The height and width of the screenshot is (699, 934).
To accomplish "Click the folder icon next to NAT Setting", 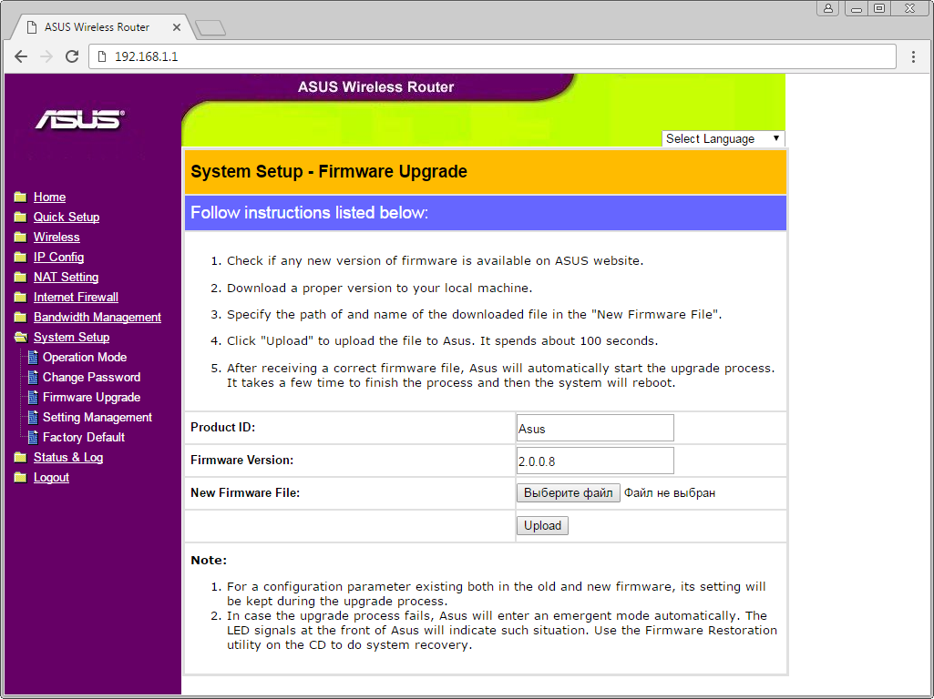I will tap(20, 278).
